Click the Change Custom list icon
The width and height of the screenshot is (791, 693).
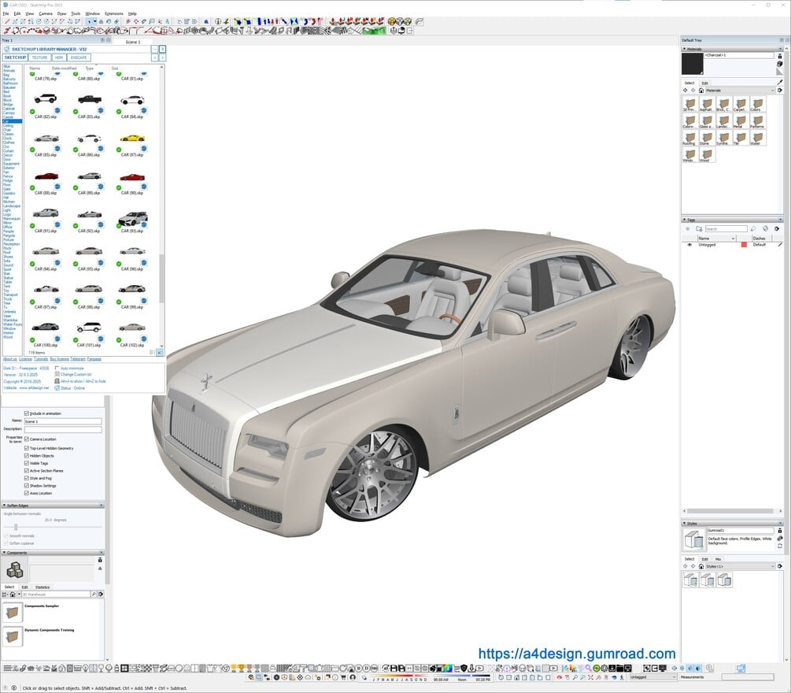point(57,375)
